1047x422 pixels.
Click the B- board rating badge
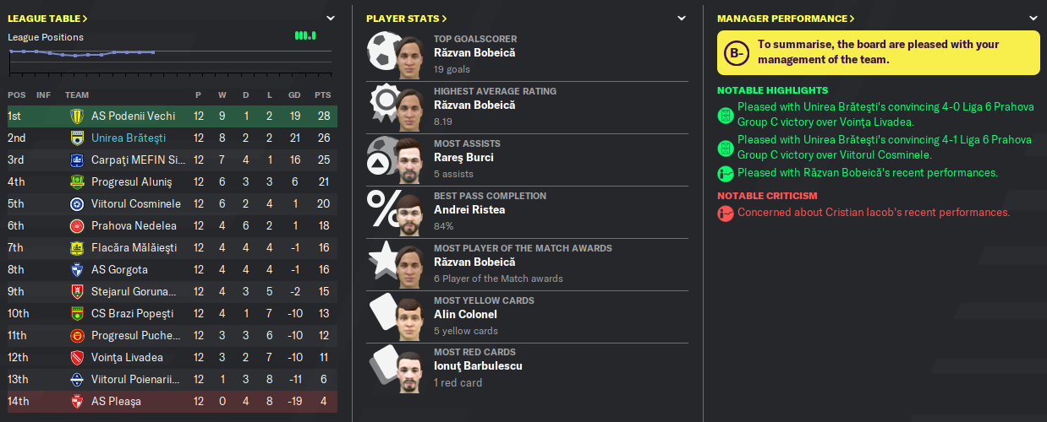click(x=737, y=53)
